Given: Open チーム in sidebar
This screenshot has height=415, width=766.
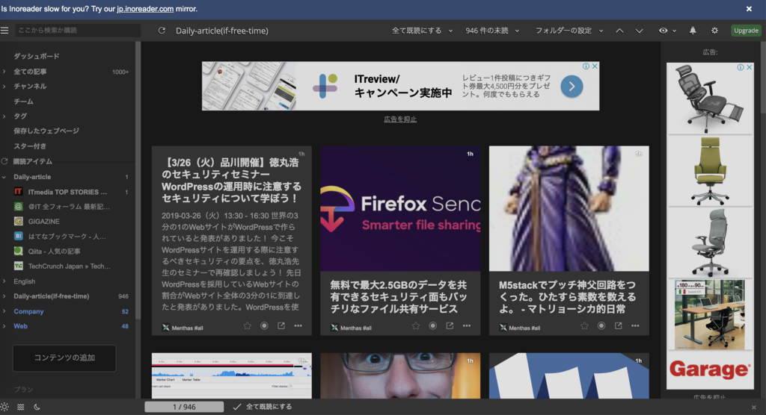Looking at the screenshot, I should 23,102.
